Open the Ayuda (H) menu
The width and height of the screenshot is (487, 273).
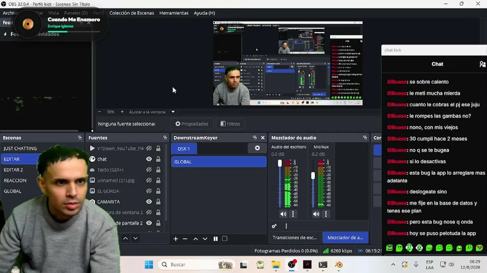point(204,13)
